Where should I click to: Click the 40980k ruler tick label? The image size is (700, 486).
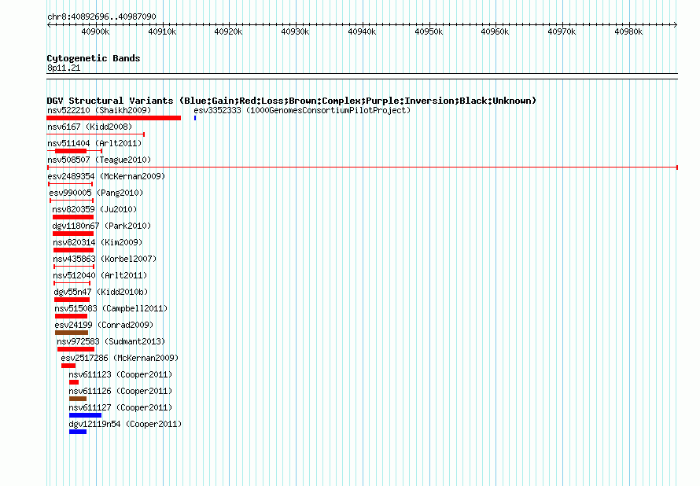tap(628, 31)
